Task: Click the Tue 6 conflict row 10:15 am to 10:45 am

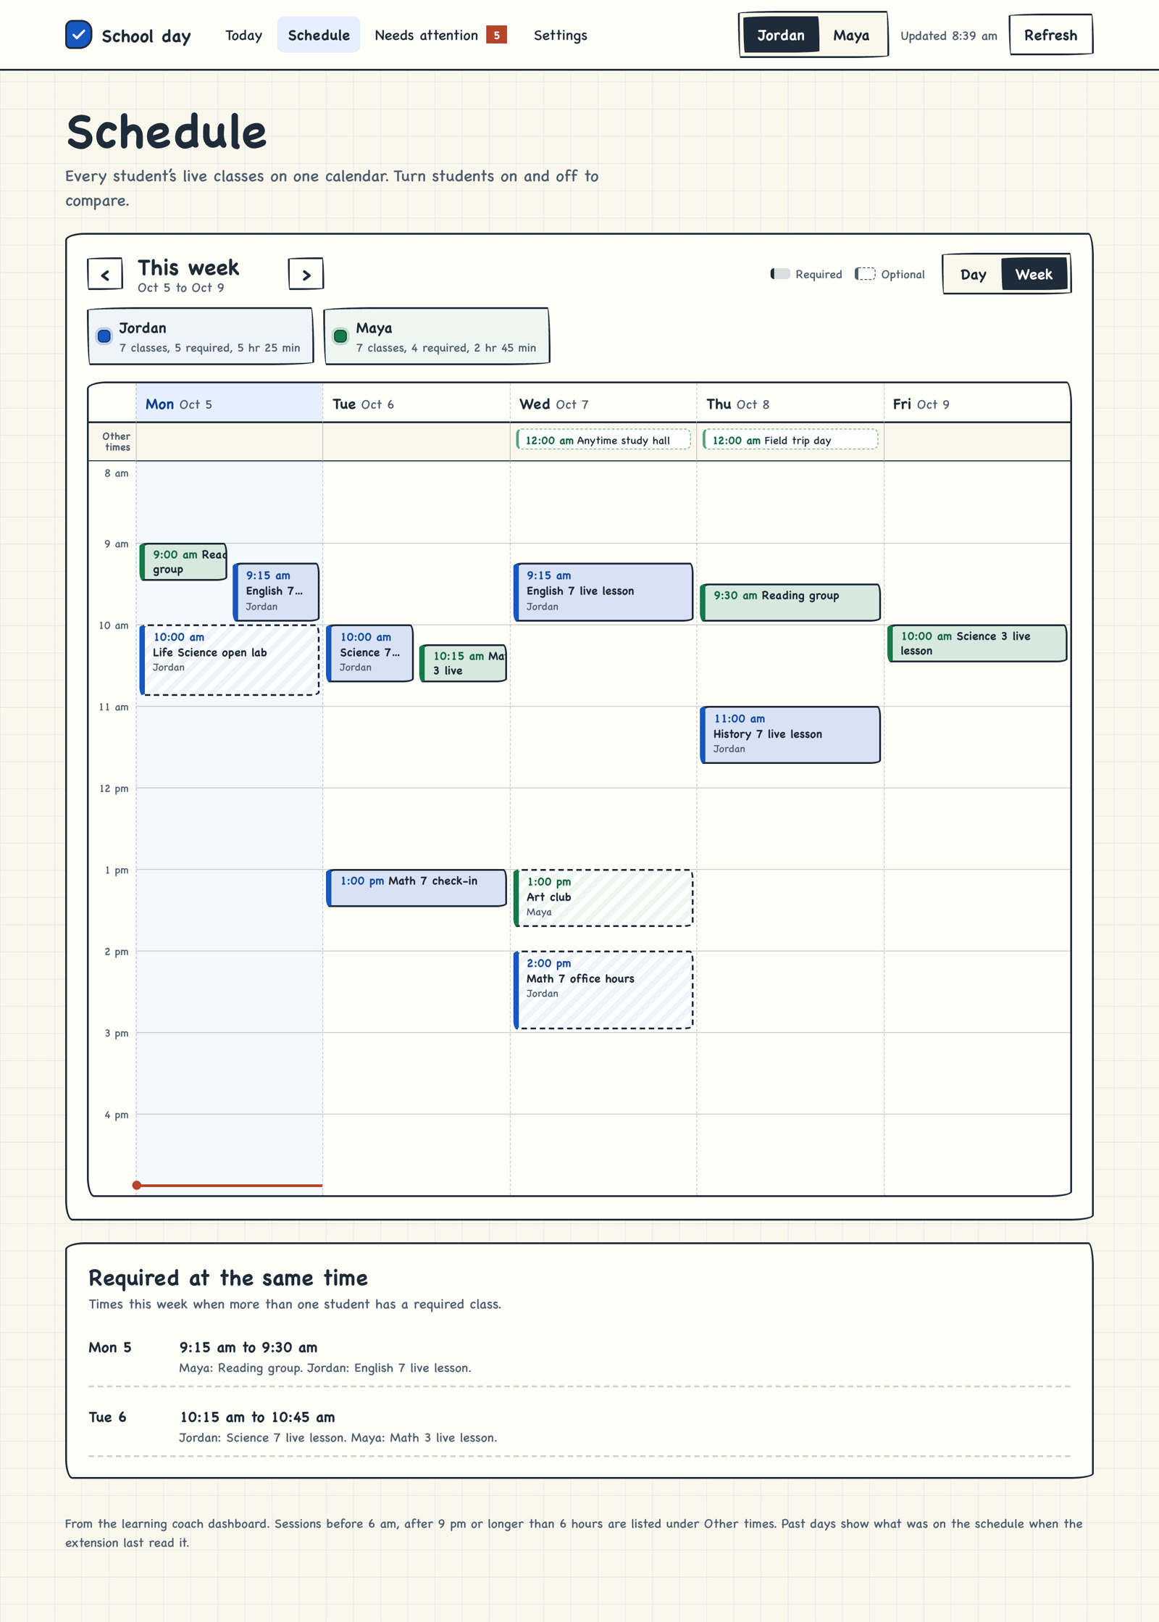Action: coord(579,1426)
